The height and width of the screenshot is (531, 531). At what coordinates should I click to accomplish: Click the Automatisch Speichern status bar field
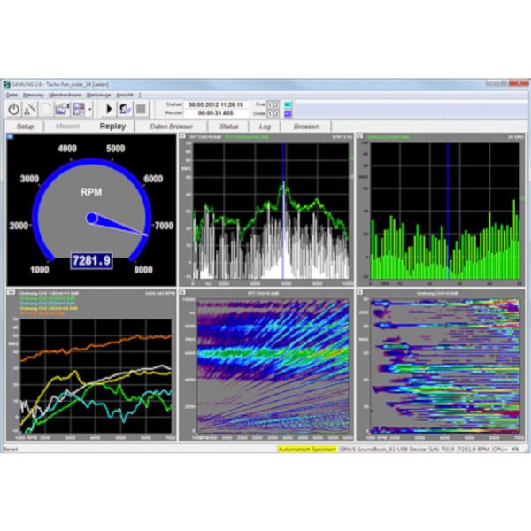point(307,449)
